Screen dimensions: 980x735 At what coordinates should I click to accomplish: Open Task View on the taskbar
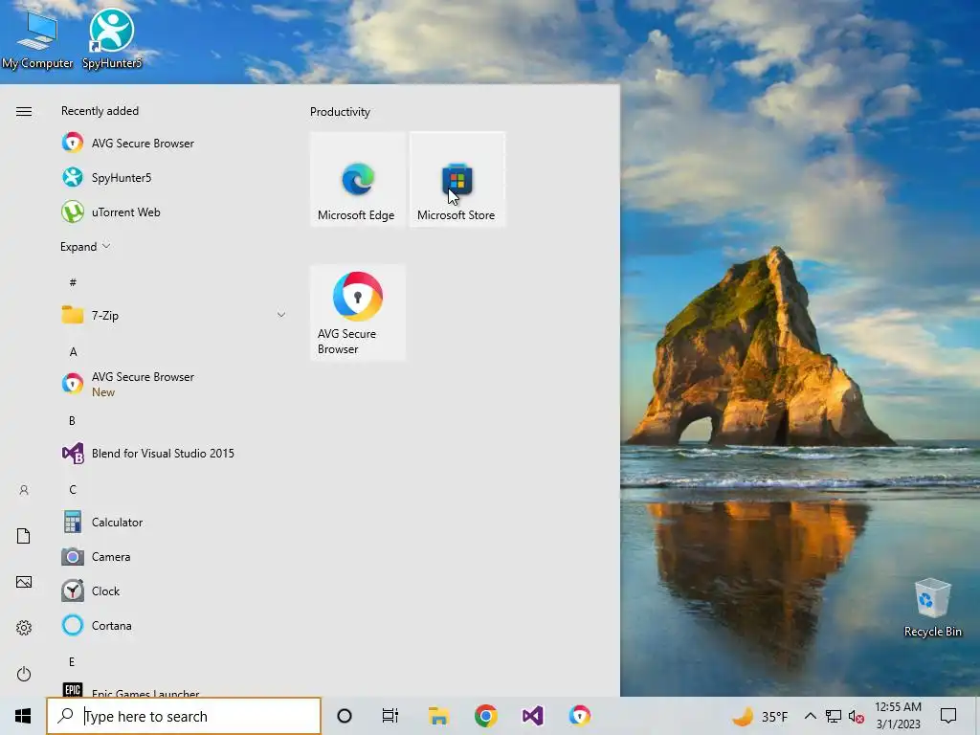[390, 716]
